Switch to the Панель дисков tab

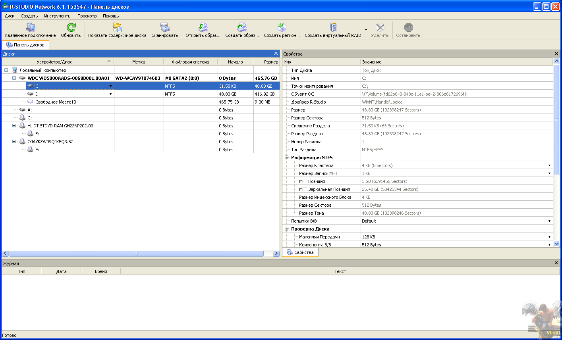click(25, 45)
